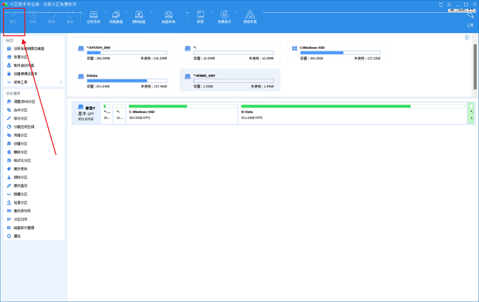The width and height of the screenshot is (479, 302).
Task: Open the Clone Disk (克隆硬盘) tool
Action: click(116, 17)
